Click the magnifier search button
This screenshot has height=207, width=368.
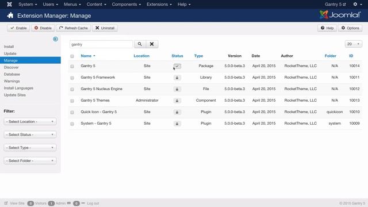140,44
